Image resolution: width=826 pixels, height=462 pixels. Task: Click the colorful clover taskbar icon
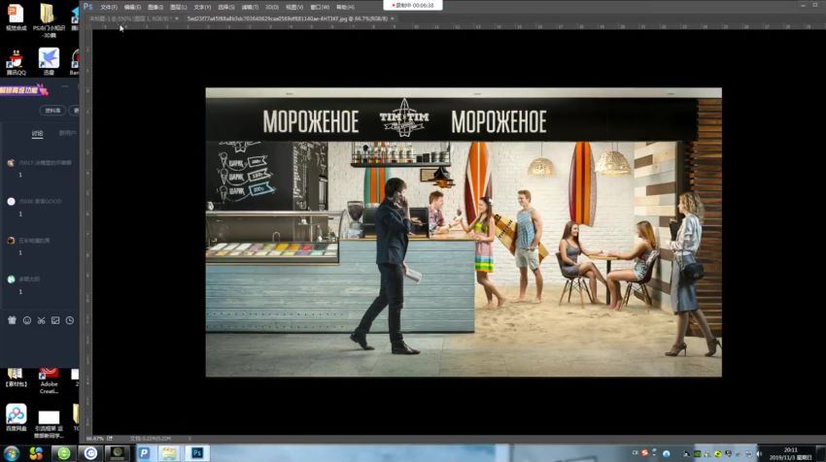pos(36,453)
